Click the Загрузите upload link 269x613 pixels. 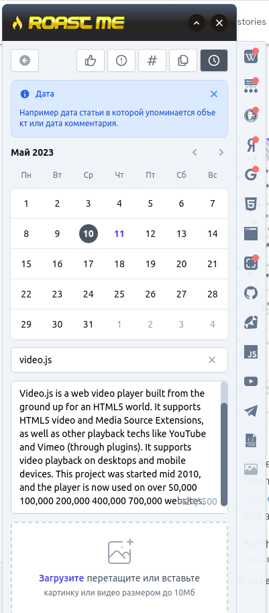click(x=61, y=578)
